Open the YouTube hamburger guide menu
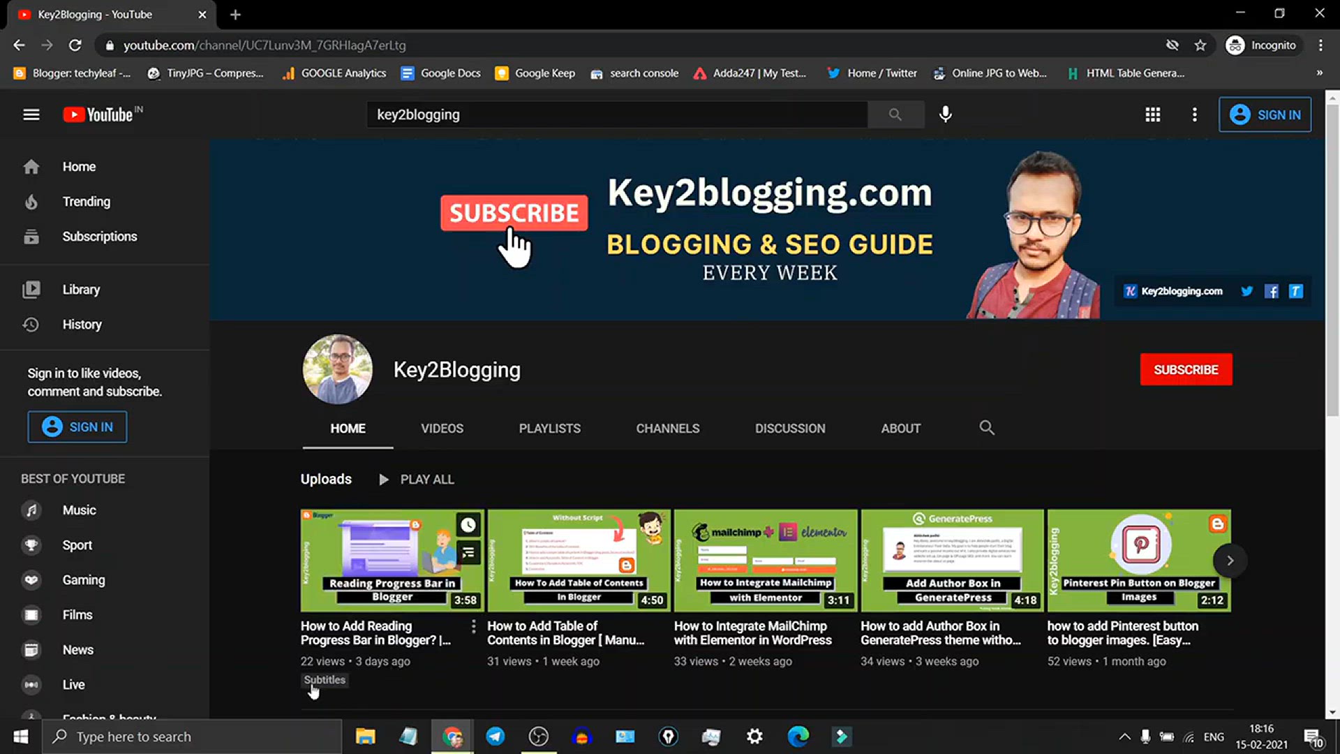 [x=31, y=114]
